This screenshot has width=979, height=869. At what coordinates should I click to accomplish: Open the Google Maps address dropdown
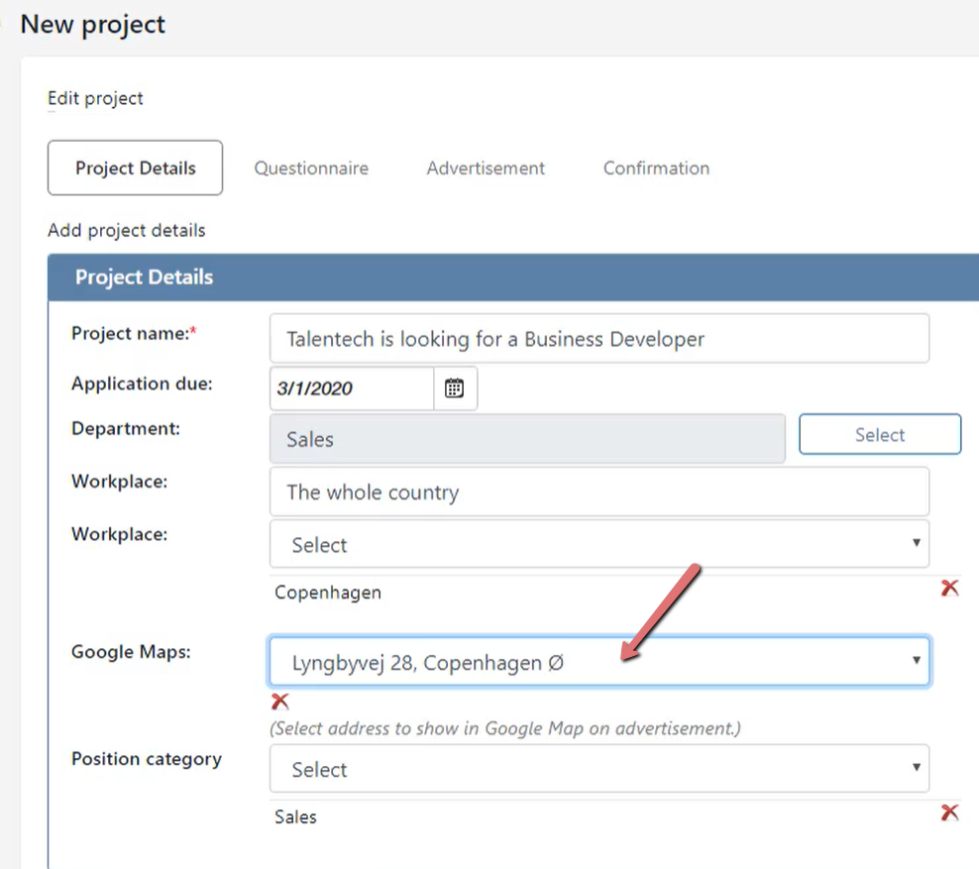click(599, 662)
